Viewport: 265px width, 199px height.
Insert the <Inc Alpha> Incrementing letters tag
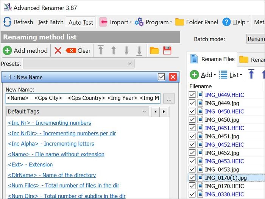51,144
